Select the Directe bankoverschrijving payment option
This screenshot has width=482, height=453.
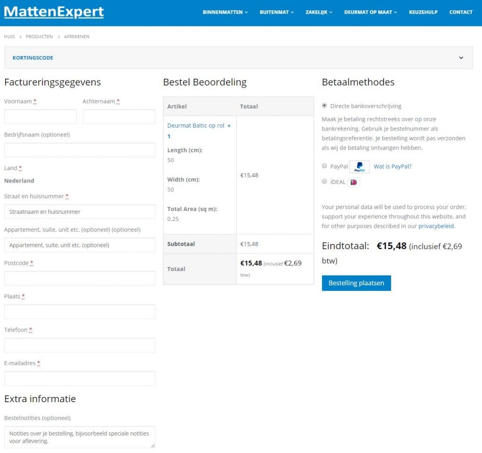pyautogui.click(x=324, y=105)
